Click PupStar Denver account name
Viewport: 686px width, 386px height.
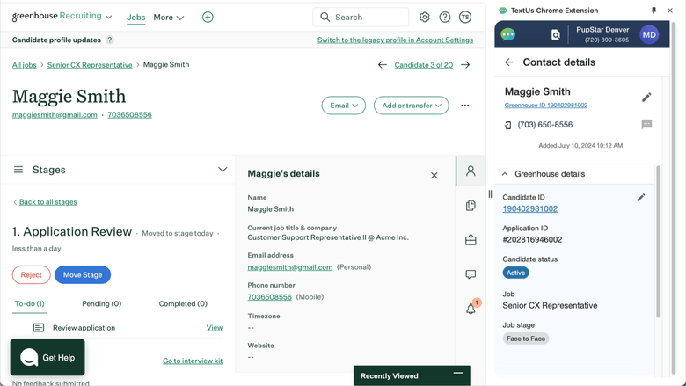[602, 30]
